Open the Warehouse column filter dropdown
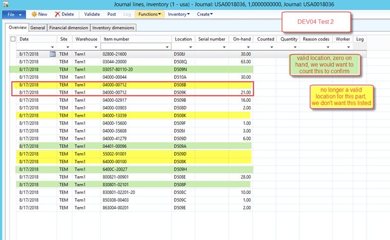Viewport: 390px width, 240px height. pyautogui.click(x=96, y=47)
